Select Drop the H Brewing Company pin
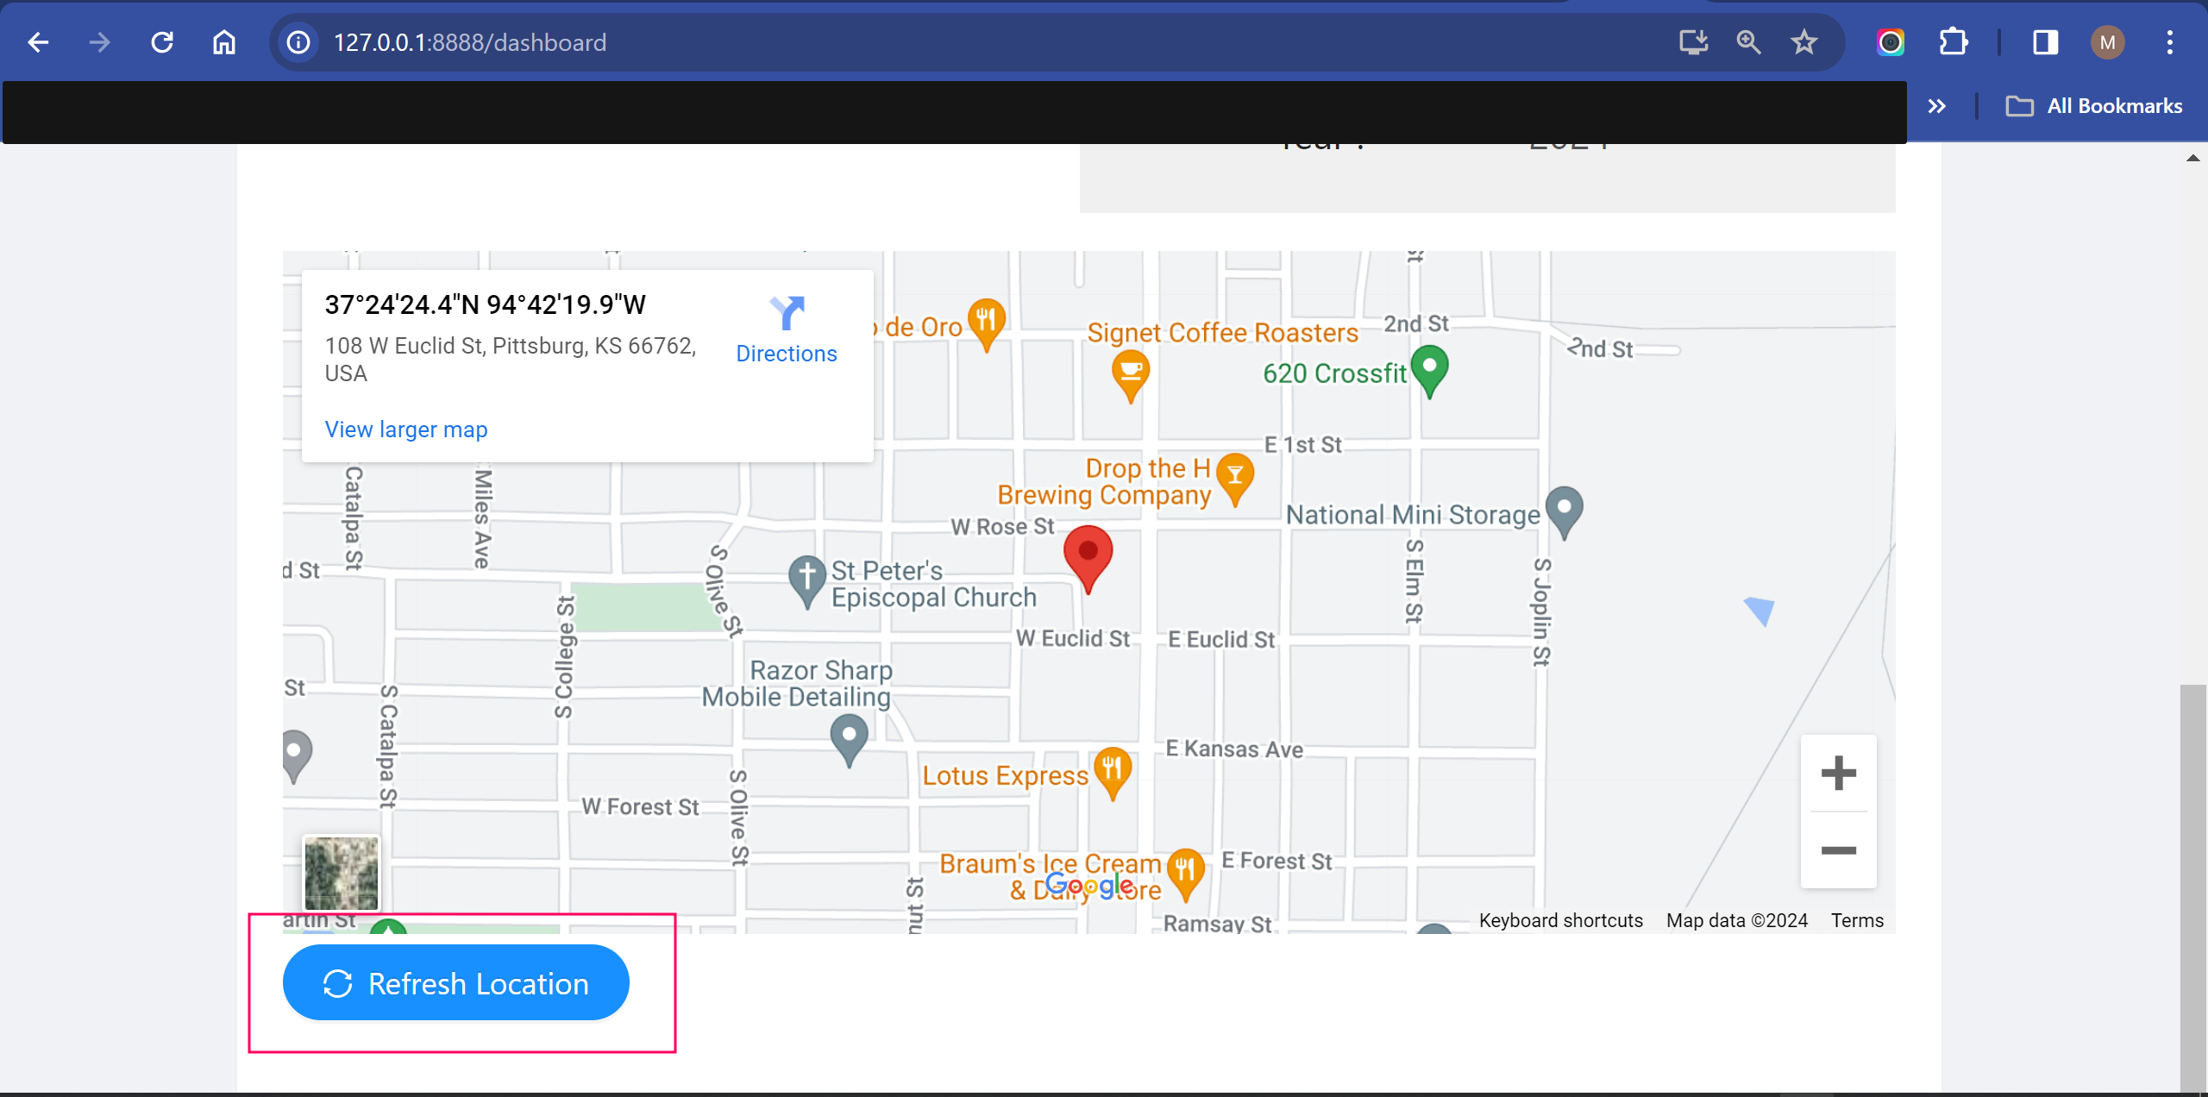The height and width of the screenshot is (1097, 2208). [1235, 480]
